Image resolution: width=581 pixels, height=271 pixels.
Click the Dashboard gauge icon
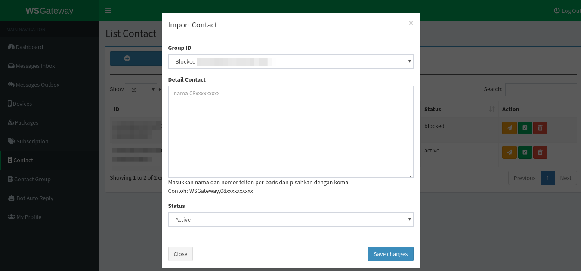(x=11, y=47)
